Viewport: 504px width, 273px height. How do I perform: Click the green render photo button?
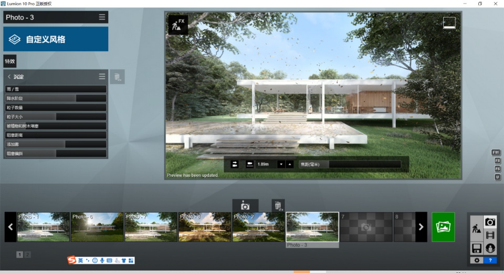coord(443,227)
